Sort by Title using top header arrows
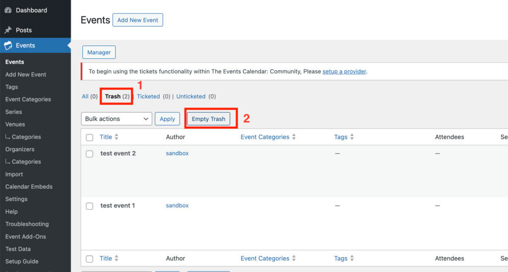 point(117,137)
